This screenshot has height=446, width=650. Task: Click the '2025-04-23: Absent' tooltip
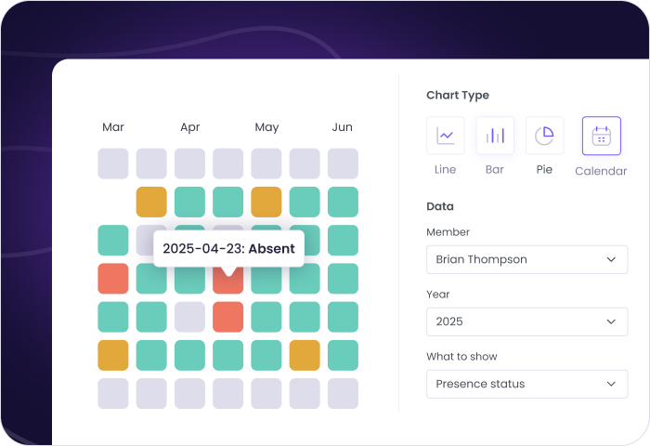point(228,248)
